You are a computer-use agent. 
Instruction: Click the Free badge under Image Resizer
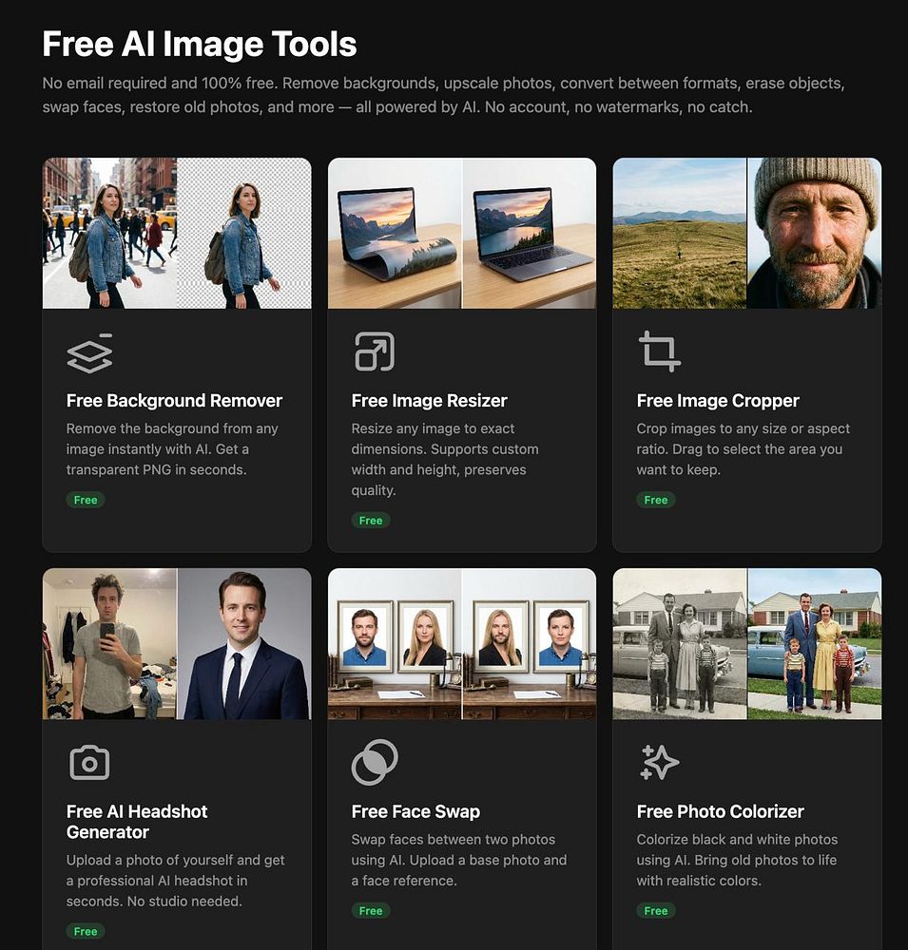(371, 521)
